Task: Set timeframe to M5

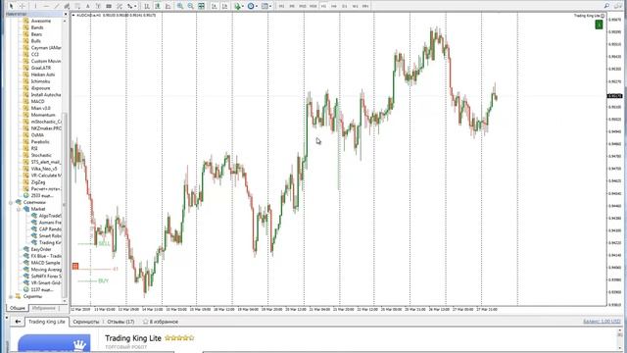Action: click(x=292, y=6)
